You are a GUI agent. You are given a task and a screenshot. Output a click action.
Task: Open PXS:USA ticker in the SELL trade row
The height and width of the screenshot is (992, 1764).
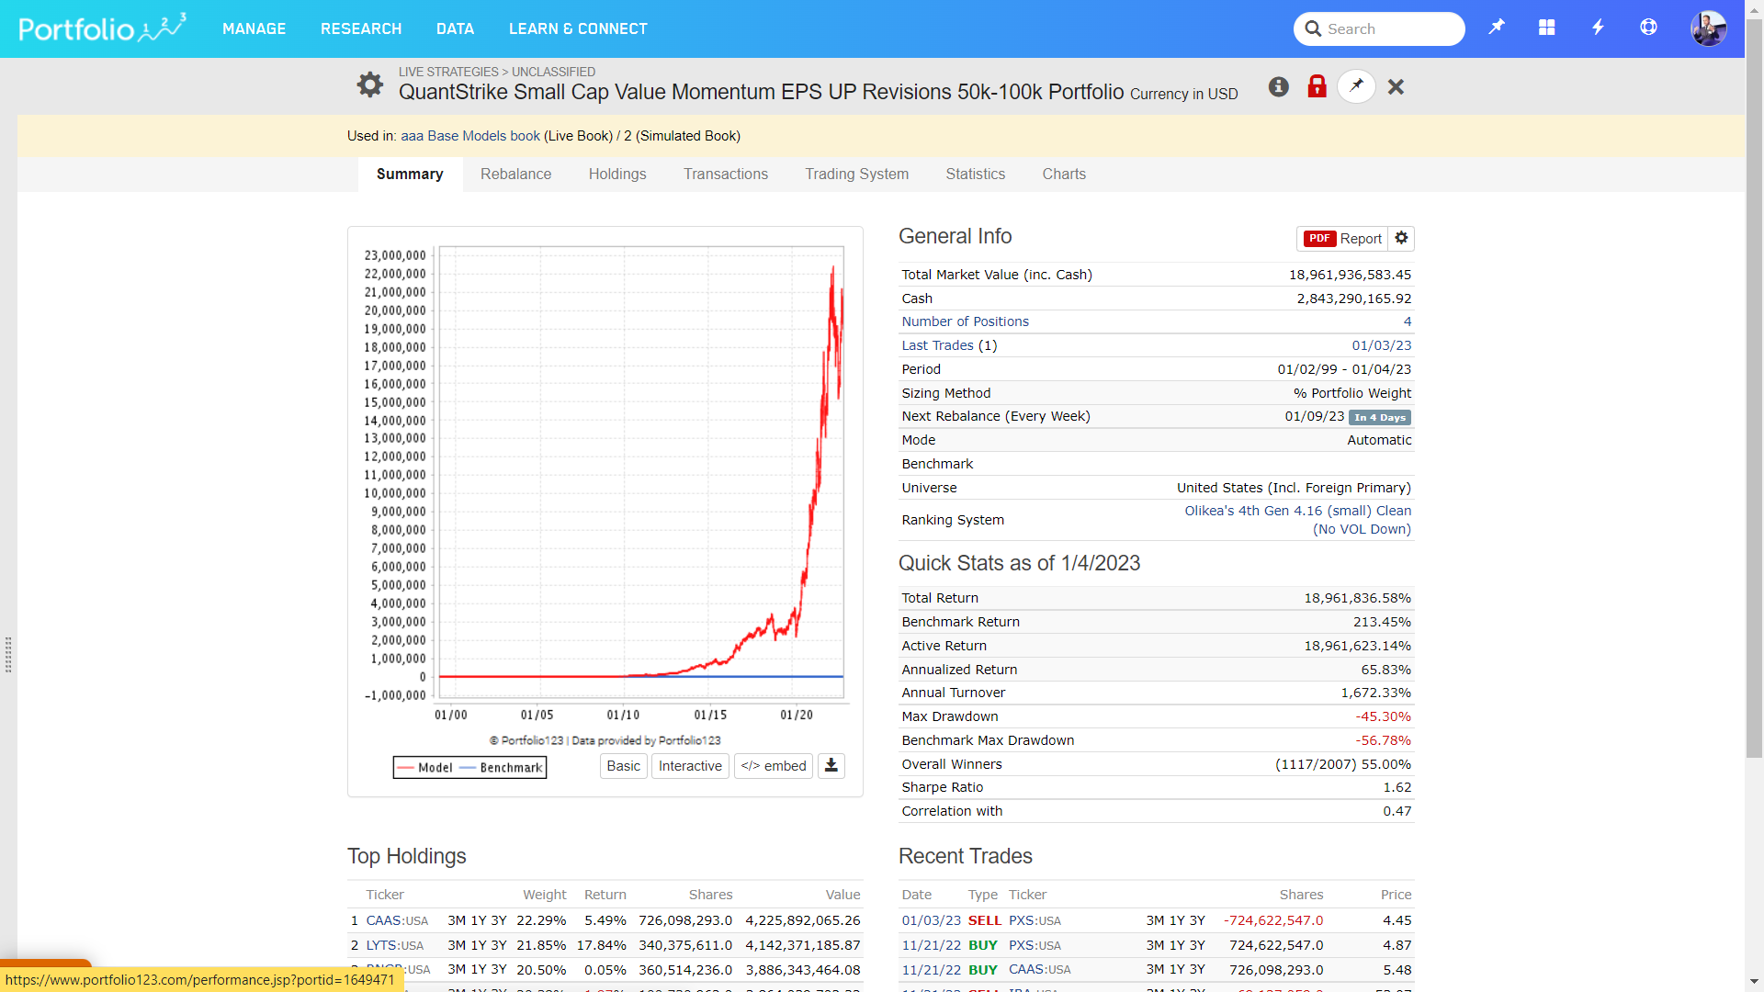1035,920
